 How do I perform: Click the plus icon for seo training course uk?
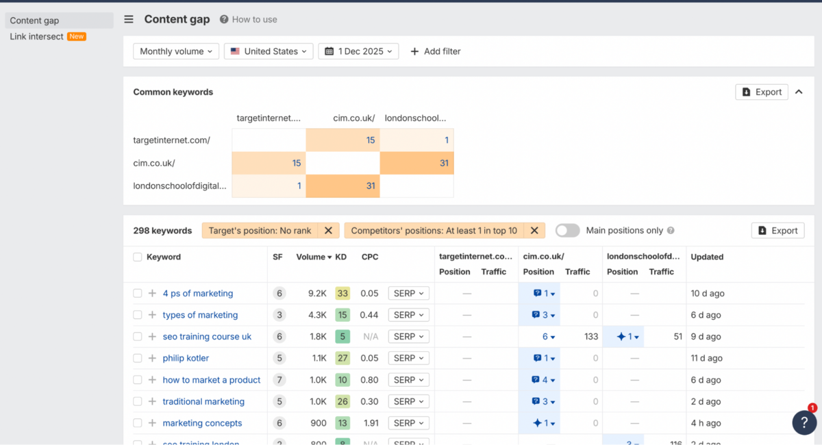[152, 336]
